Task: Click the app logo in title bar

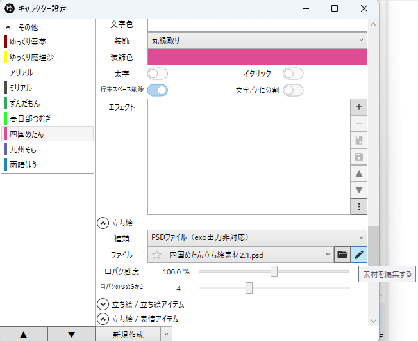Action: pos(10,8)
